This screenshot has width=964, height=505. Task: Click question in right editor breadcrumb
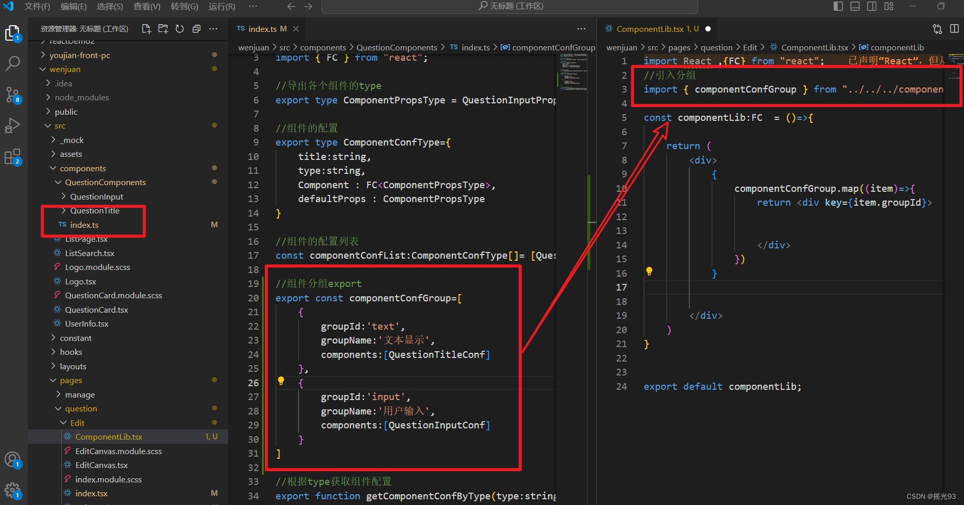pos(716,47)
